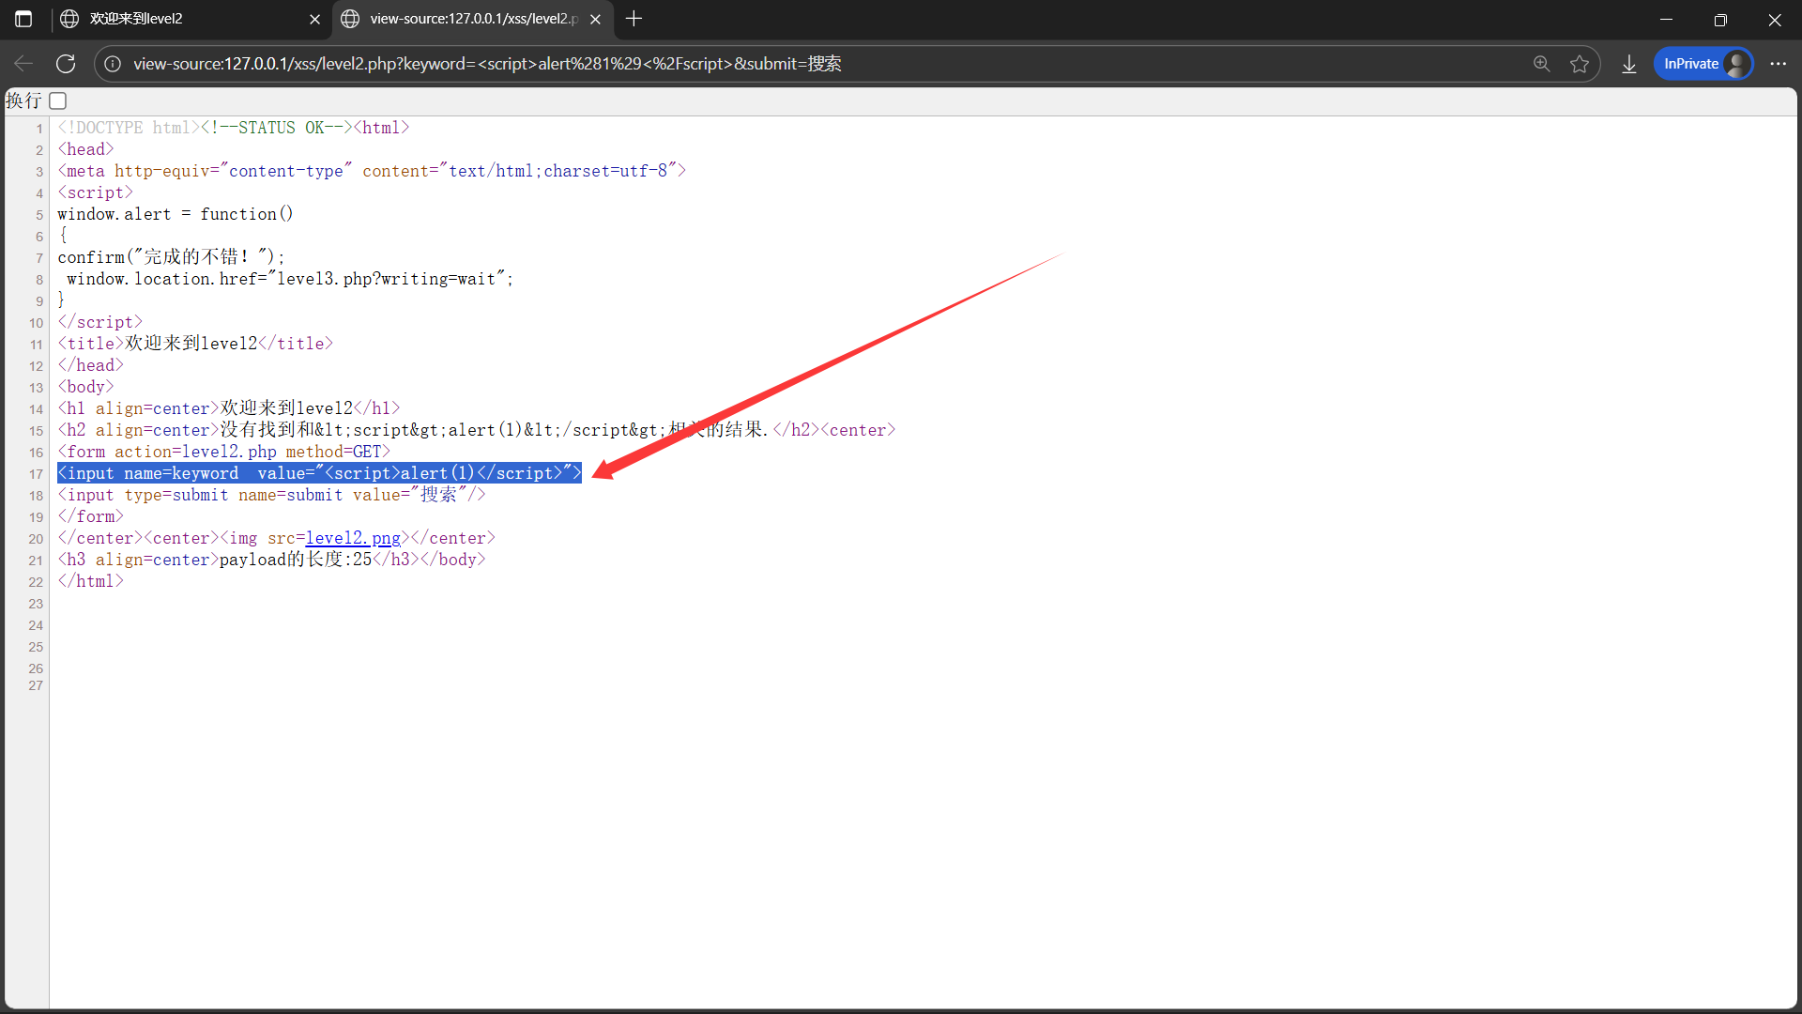Switch to the 欢迎来到level2 tab
The height and width of the screenshot is (1014, 1802).
pyautogui.click(x=178, y=19)
